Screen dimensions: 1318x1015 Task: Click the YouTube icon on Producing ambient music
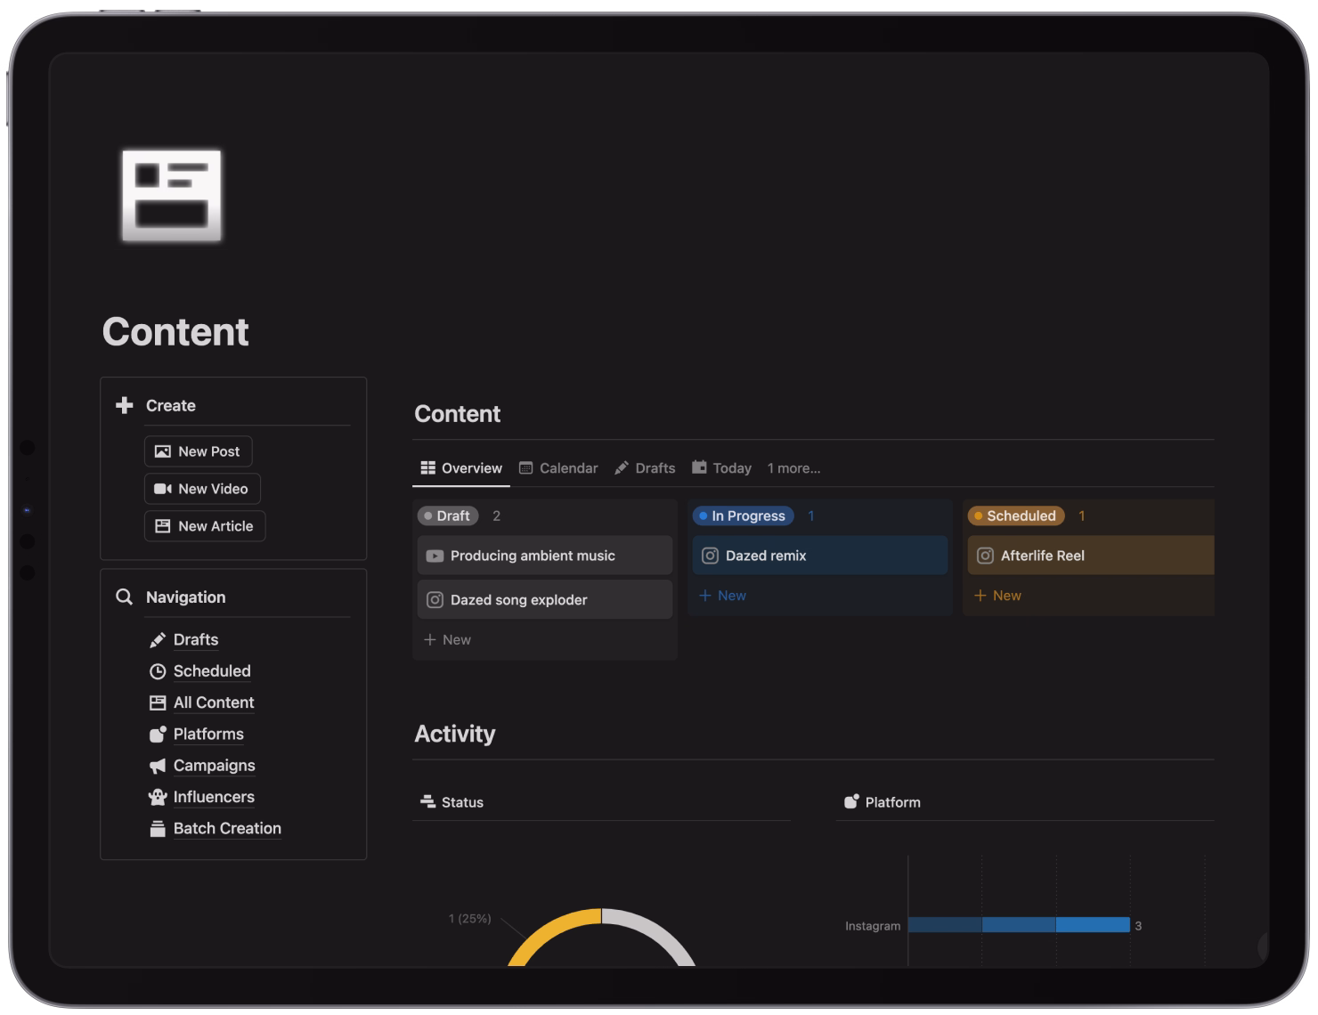click(435, 555)
